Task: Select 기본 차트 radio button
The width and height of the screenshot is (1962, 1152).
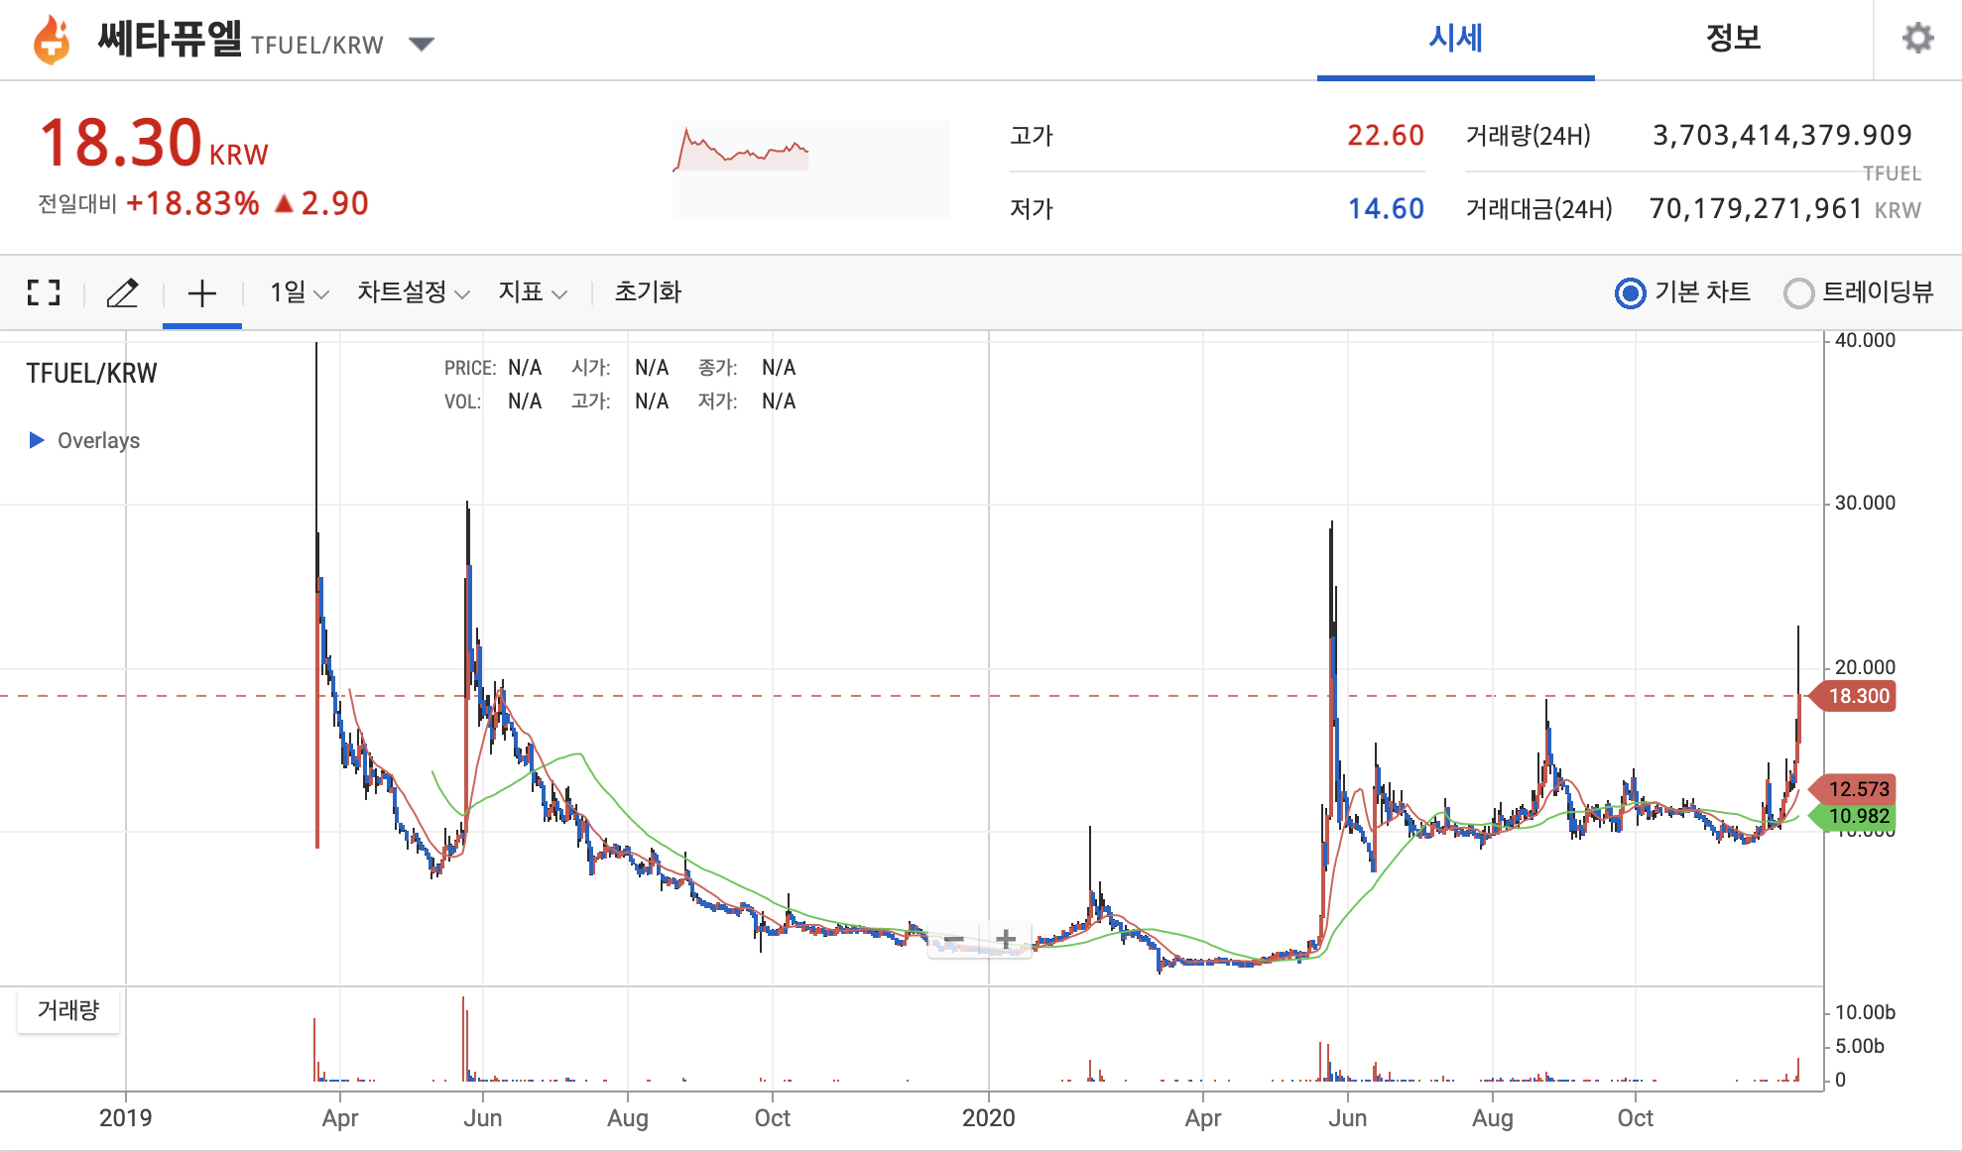Action: click(1630, 293)
